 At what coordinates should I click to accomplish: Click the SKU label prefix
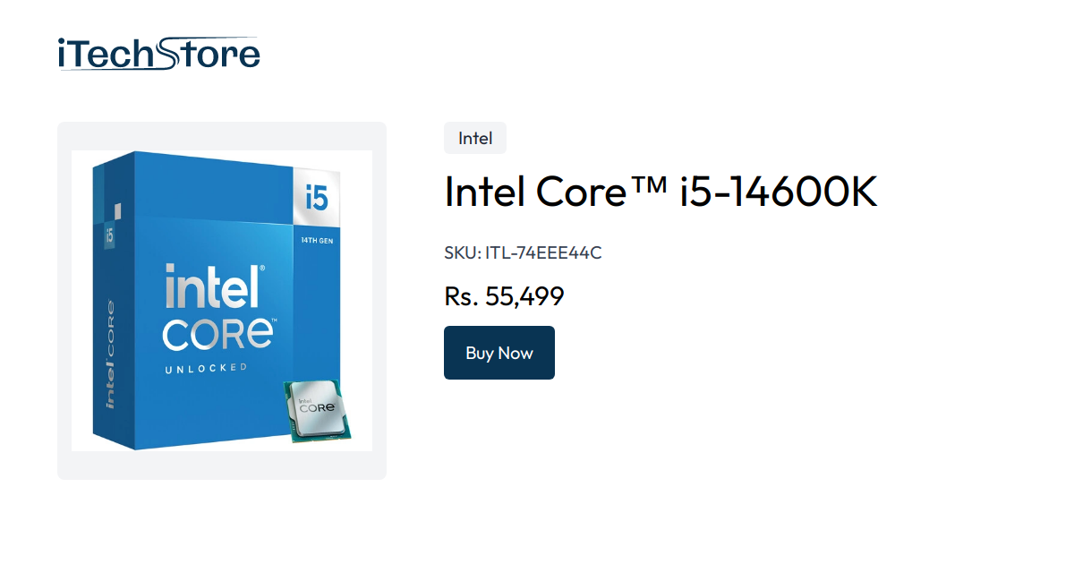(462, 252)
